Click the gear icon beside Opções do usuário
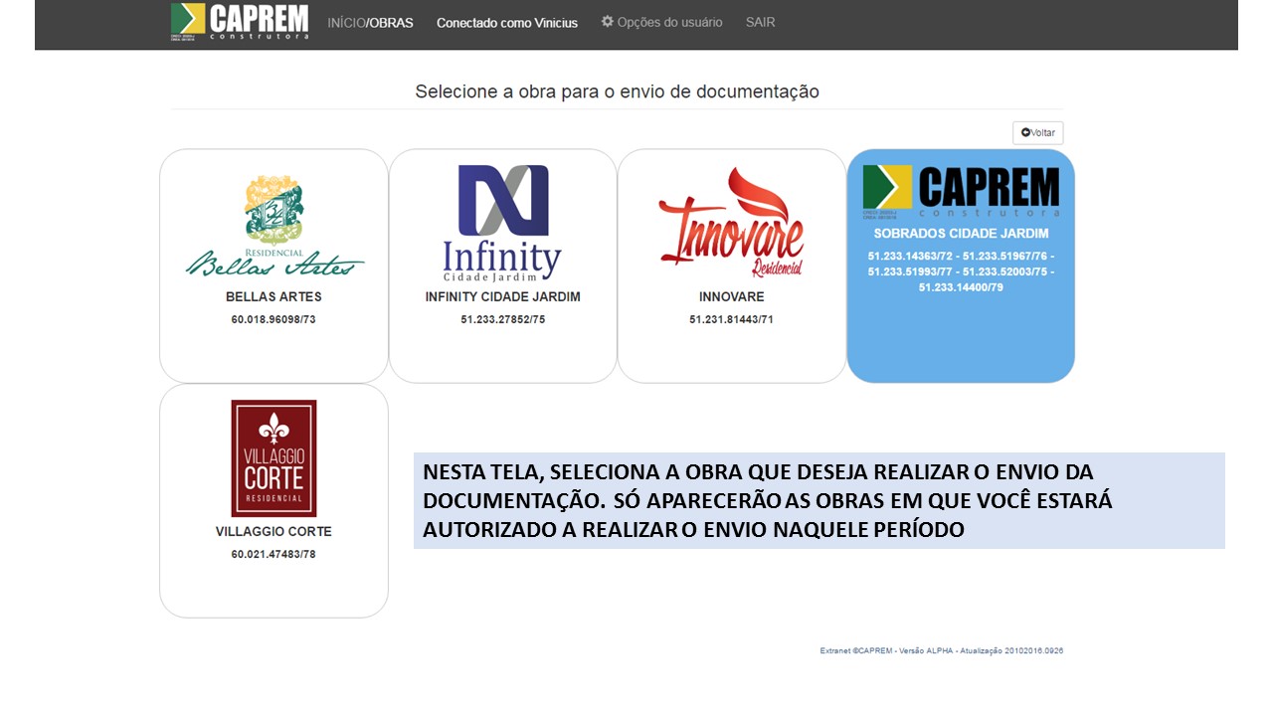 pos(607,22)
